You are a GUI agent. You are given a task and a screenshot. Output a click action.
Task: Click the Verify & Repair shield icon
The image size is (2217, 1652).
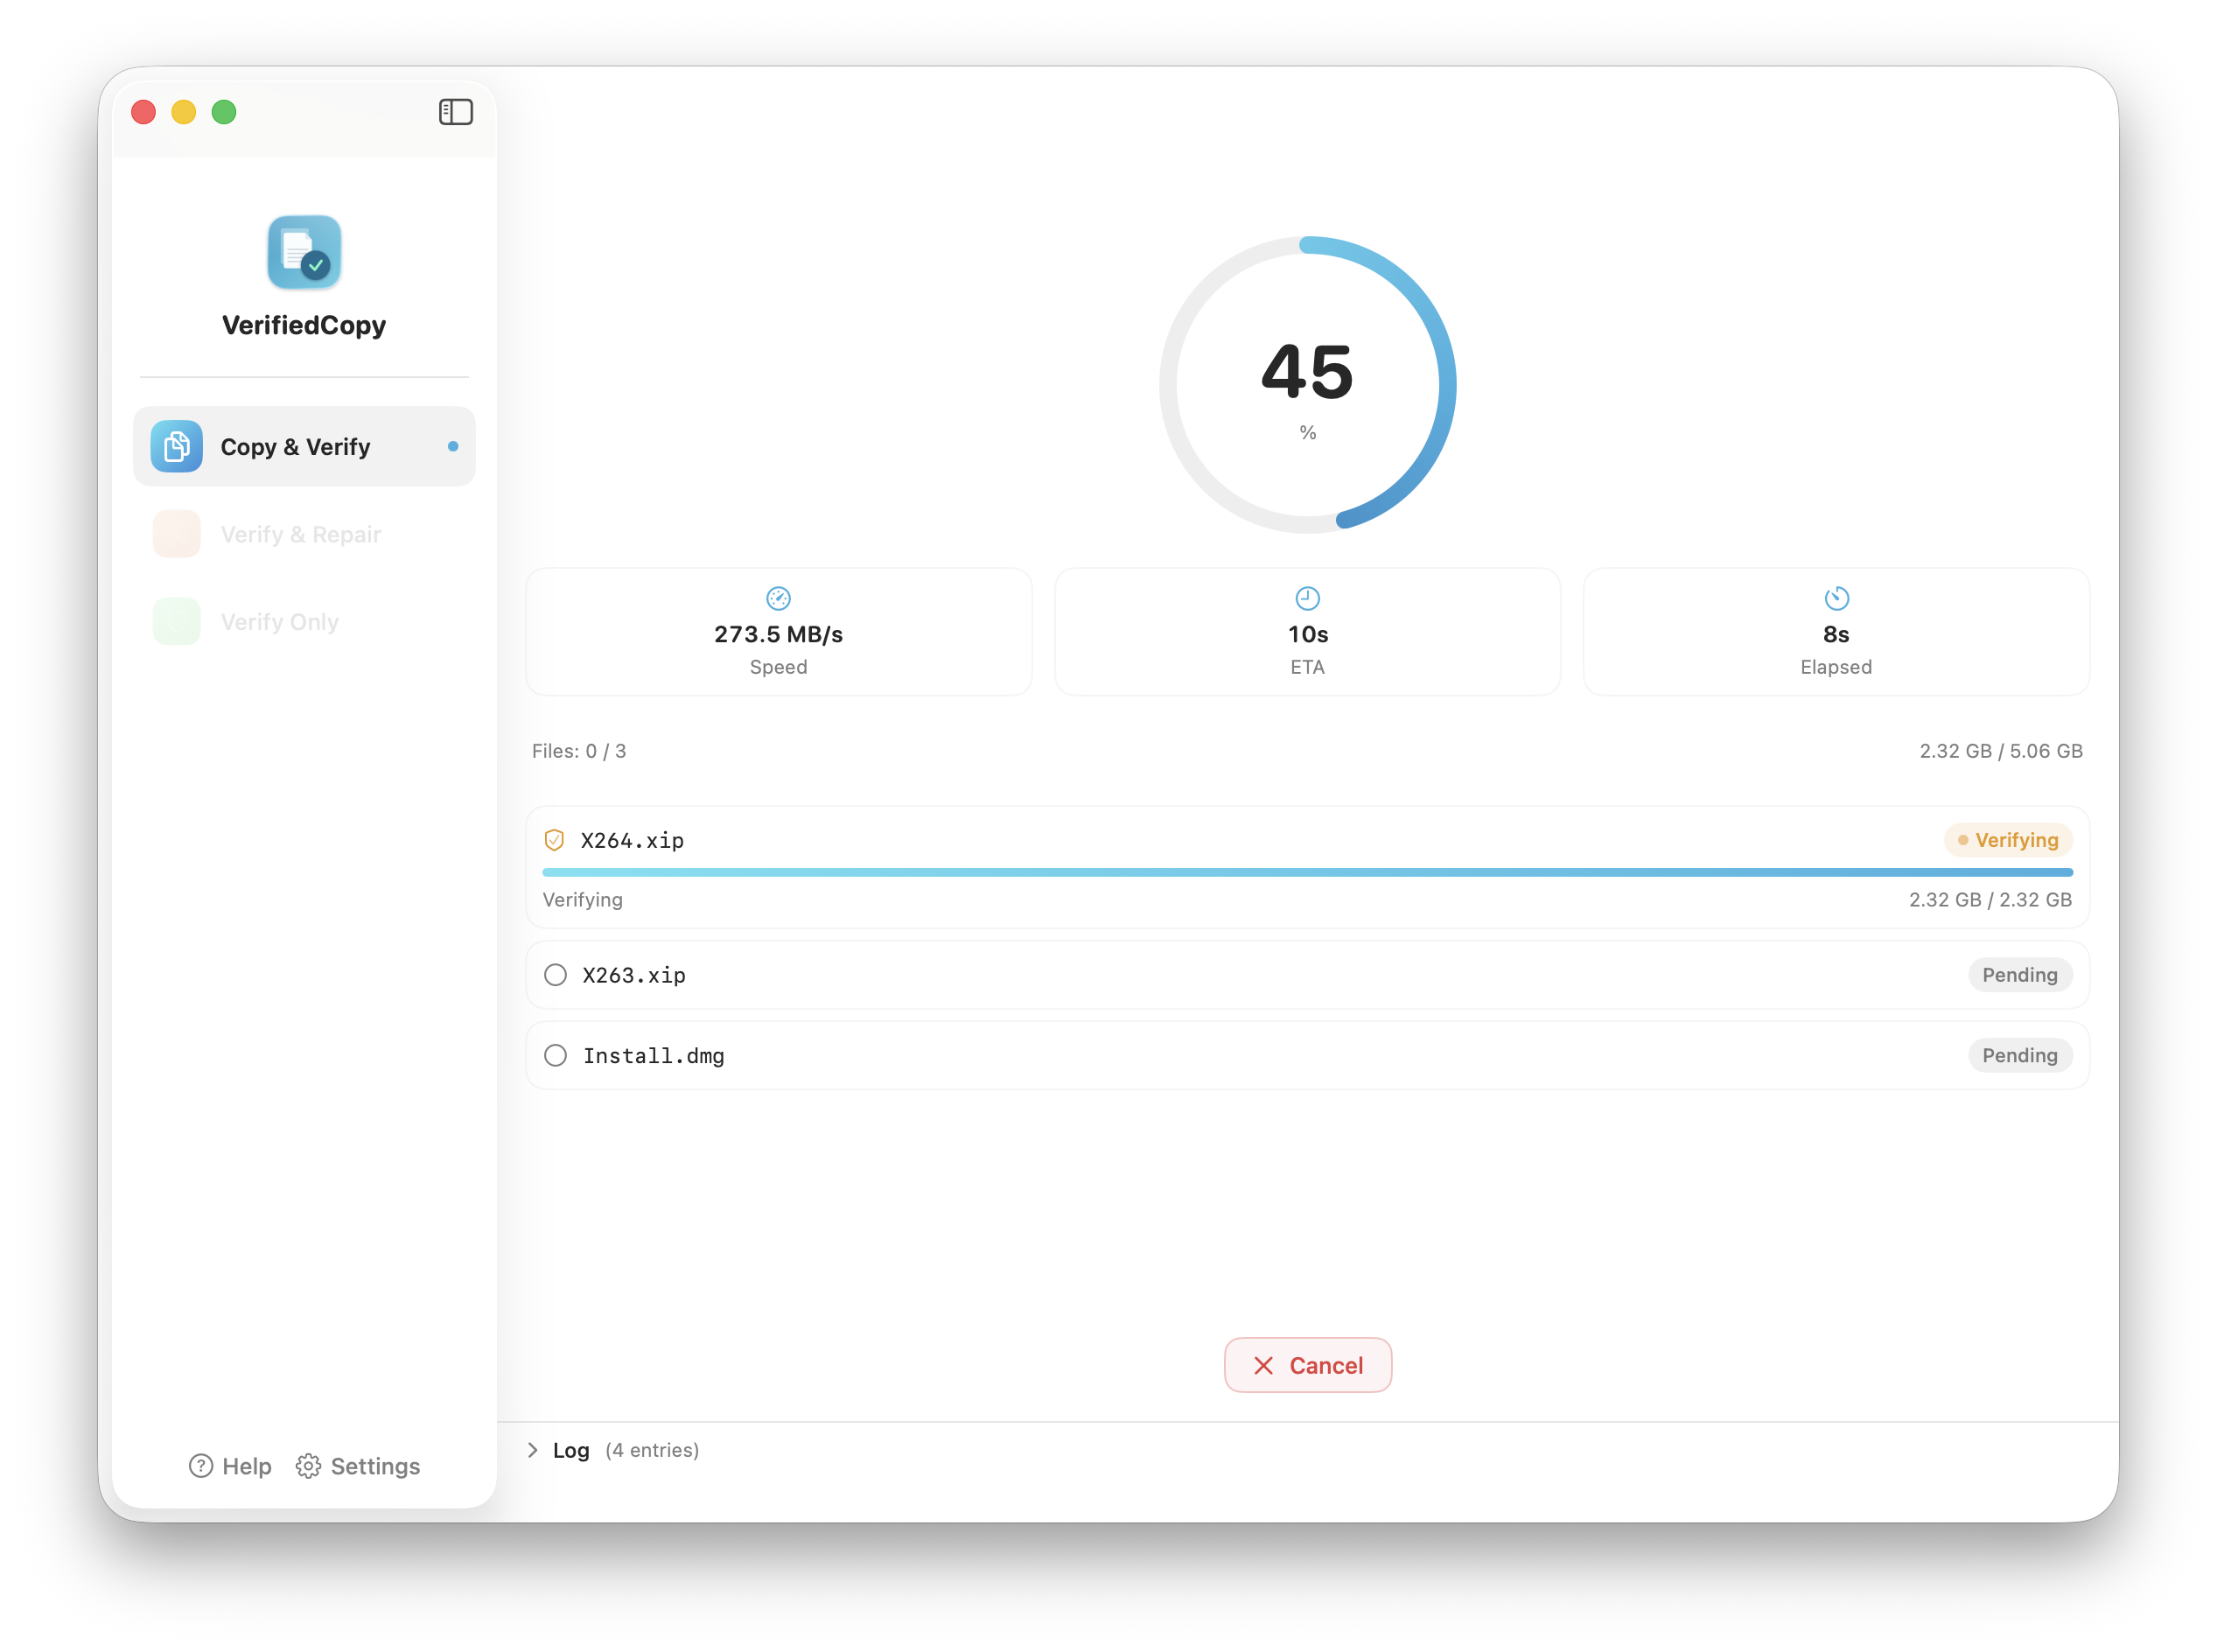[176, 534]
